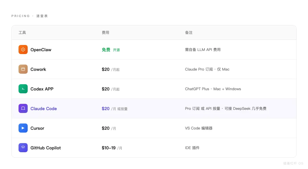Click the GitHub Copilot icon
308x169 pixels.
pos(23,148)
